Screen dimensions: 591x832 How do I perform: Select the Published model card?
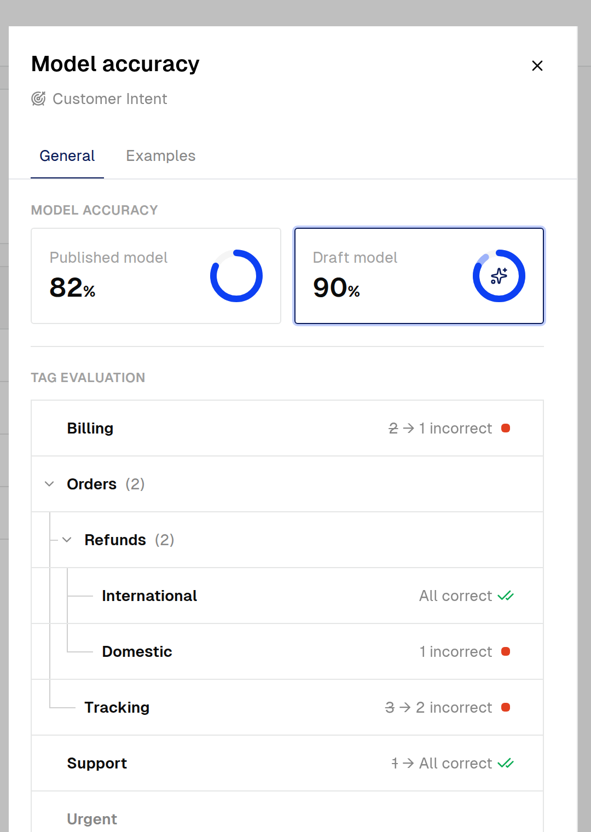[x=156, y=276]
